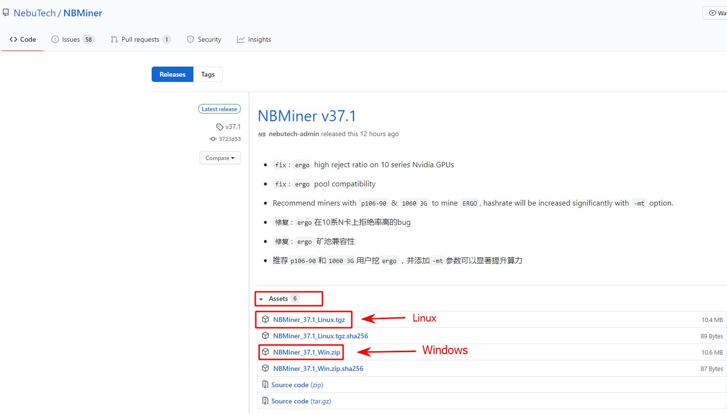
Task: Open the Security tab
Action: 204,39
